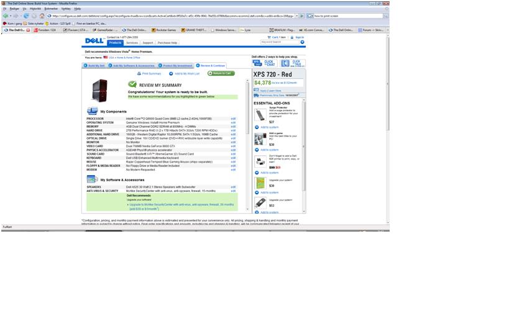Click the Stop loading icon
522x326 pixels.
click(x=34, y=16)
